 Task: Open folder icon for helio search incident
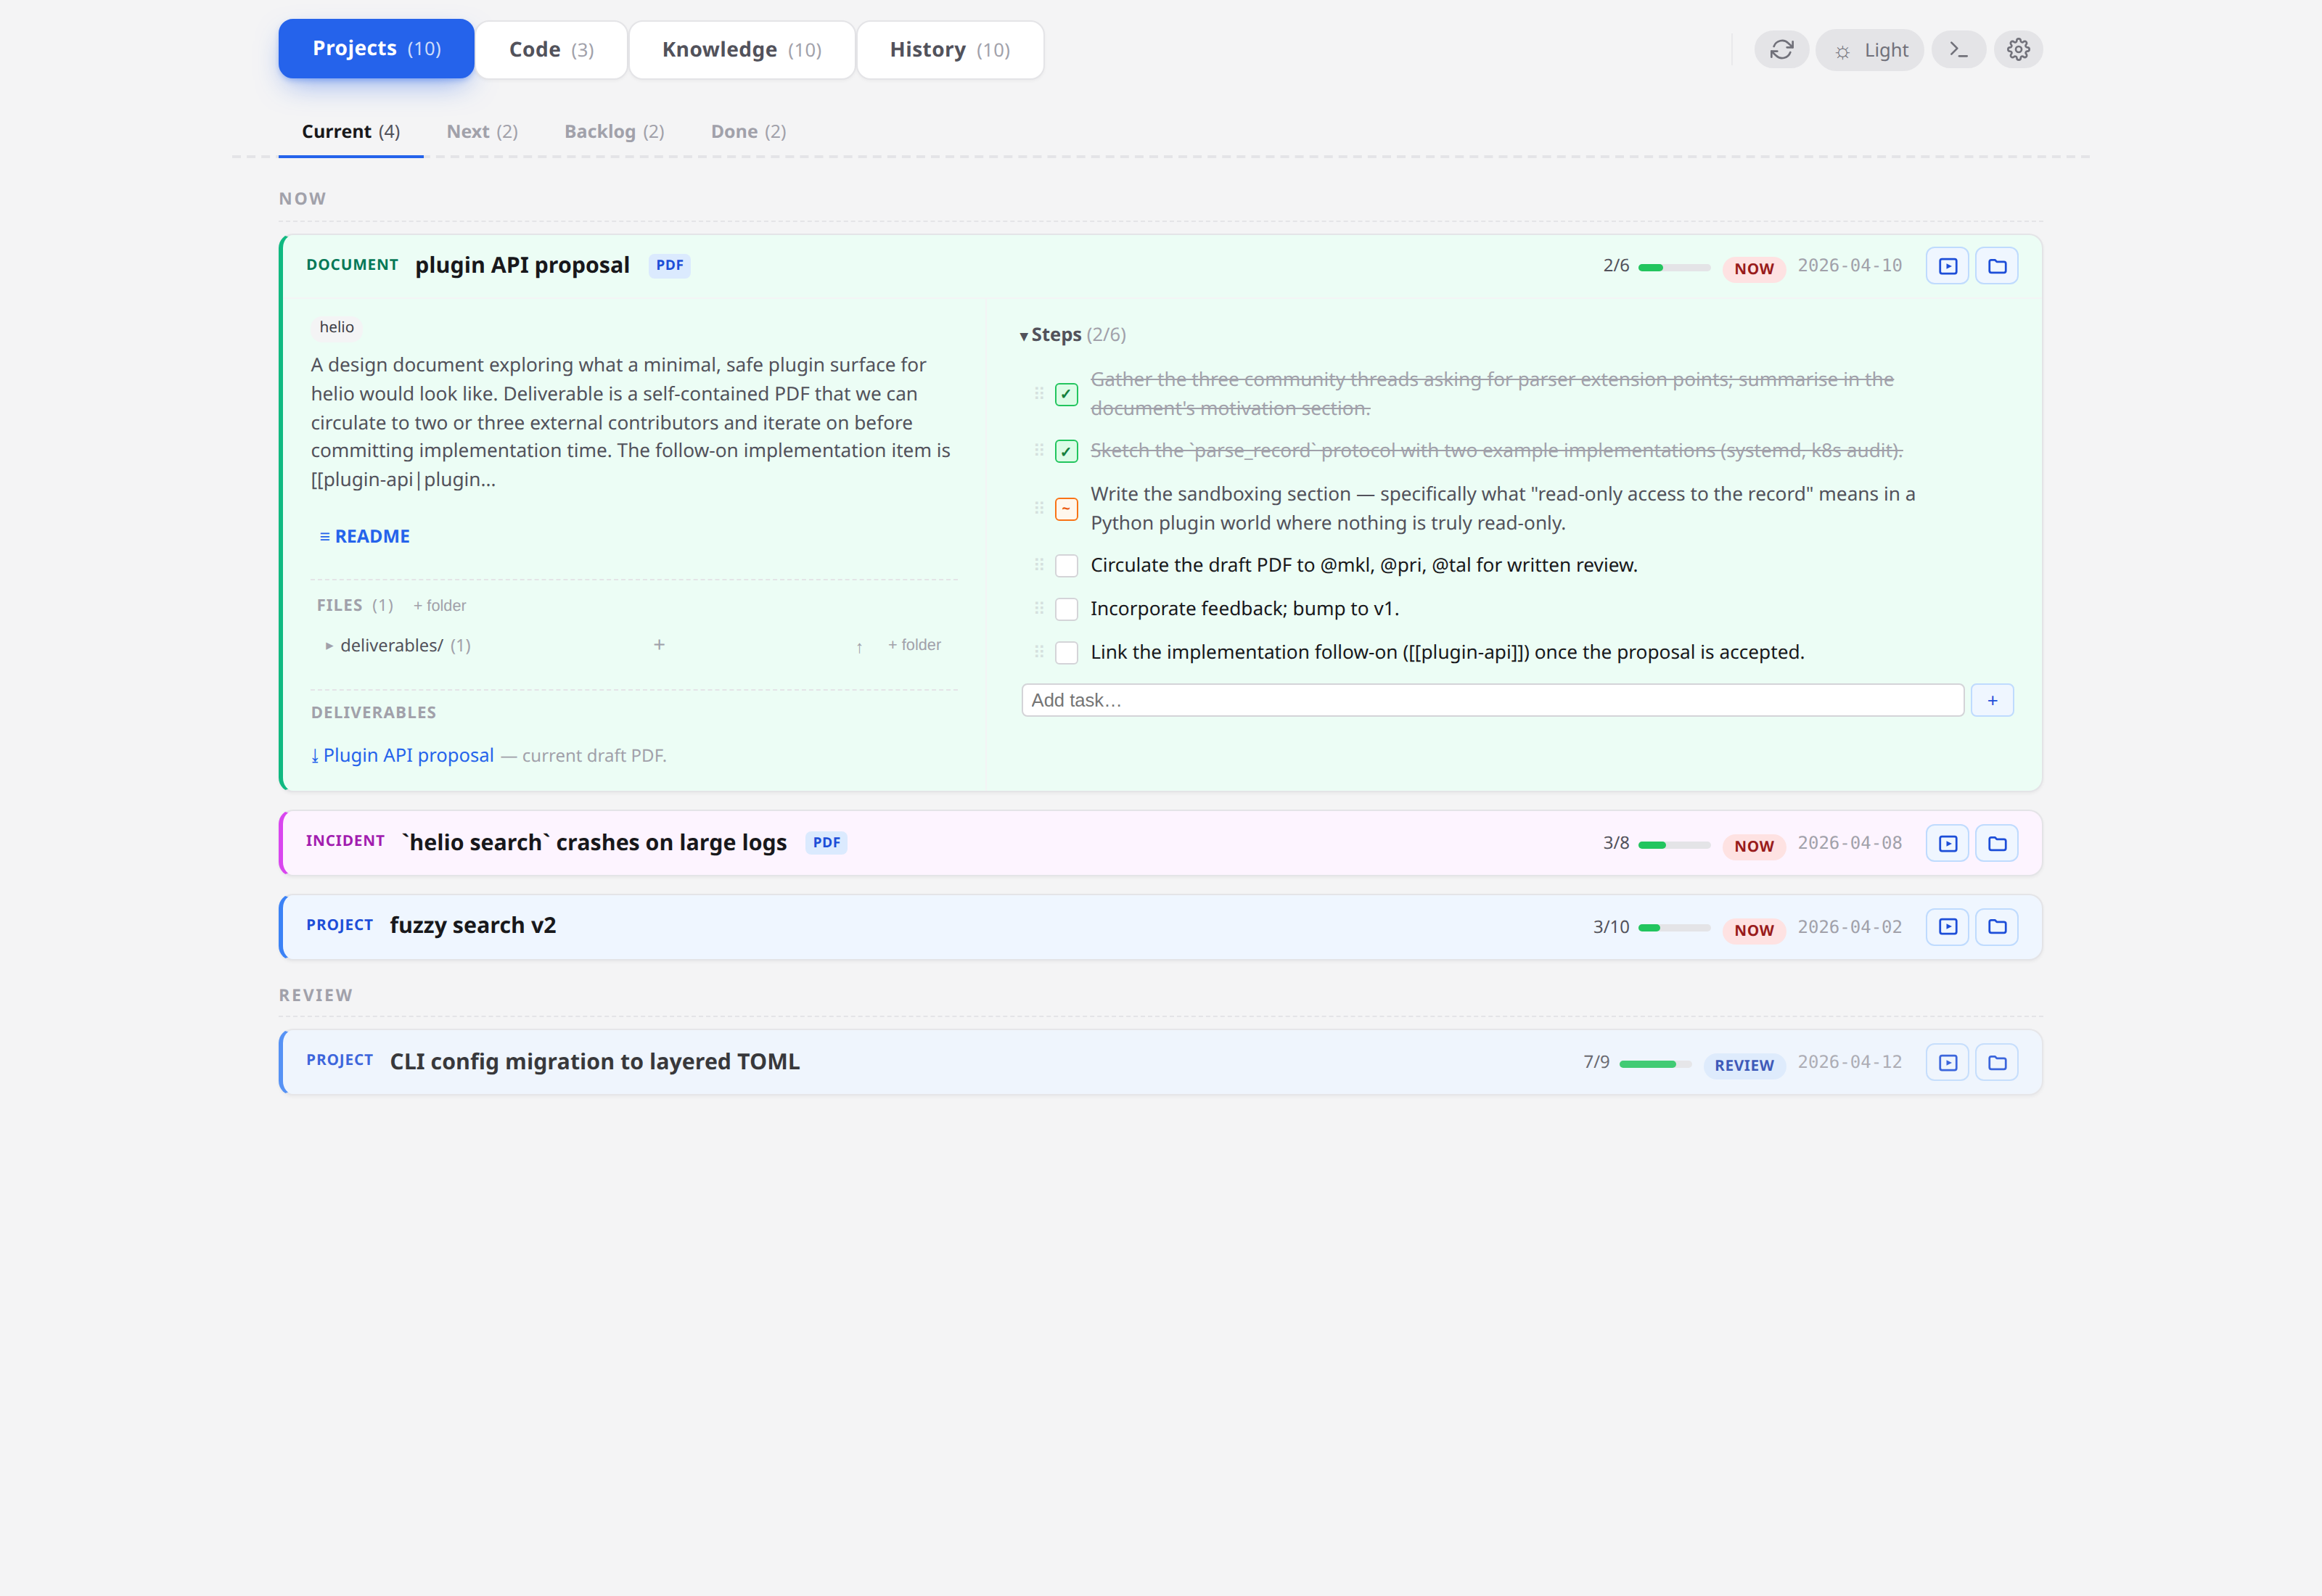point(1996,843)
